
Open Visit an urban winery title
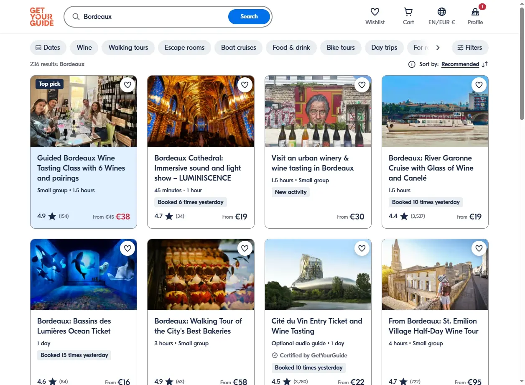[x=313, y=163]
